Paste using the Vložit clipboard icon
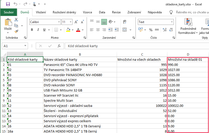This screenshot has width=209, height=133. click(8, 22)
